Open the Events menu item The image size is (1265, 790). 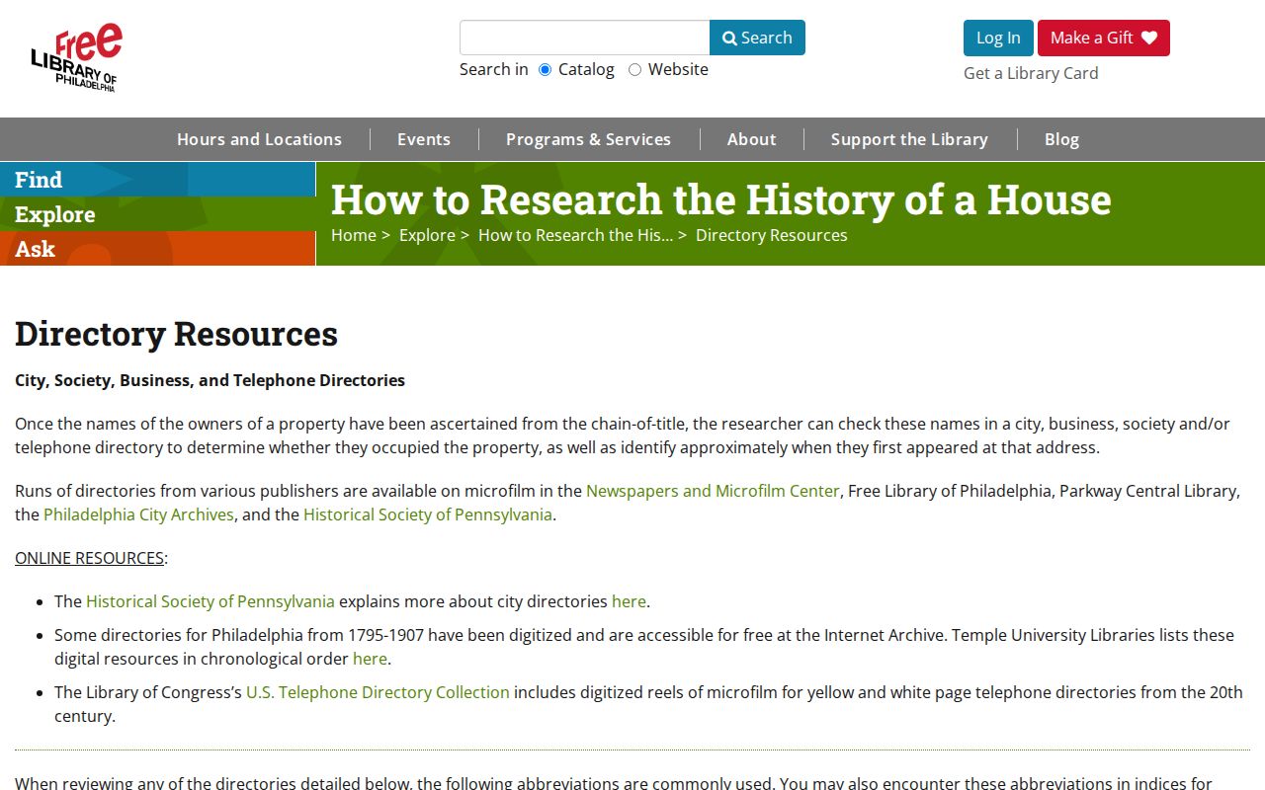[424, 139]
